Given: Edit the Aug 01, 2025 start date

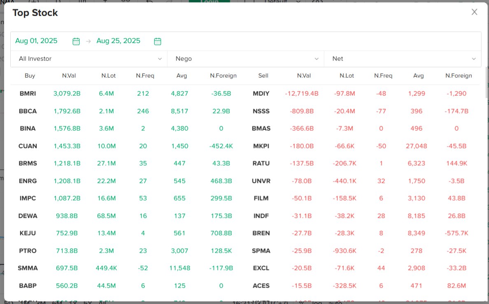Looking at the screenshot, I should 36,41.
